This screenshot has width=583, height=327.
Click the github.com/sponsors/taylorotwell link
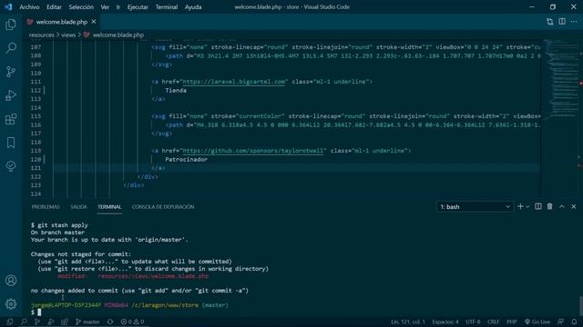point(253,151)
